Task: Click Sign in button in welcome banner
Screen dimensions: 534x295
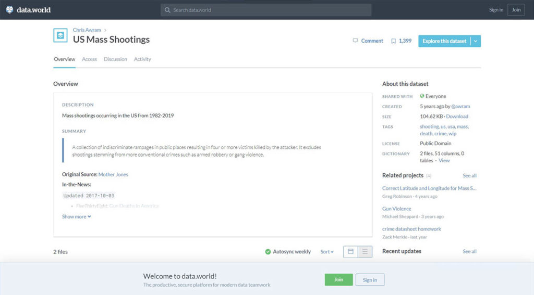Action: 370,280
